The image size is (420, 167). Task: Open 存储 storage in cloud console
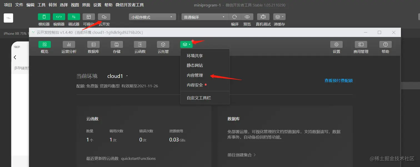click(x=117, y=44)
